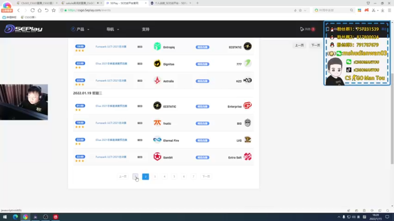Image resolution: width=394 pixels, height=221 pixels.
Task: Click the blue button in the fnatic row
Action: point(202,124)
